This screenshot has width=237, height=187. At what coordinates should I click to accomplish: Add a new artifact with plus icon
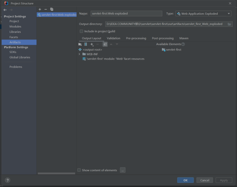point(40,10)
